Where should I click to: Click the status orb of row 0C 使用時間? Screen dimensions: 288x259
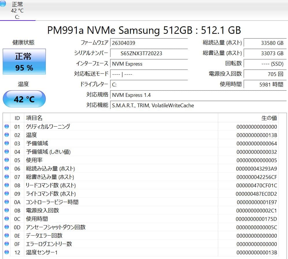coord(7,219)
